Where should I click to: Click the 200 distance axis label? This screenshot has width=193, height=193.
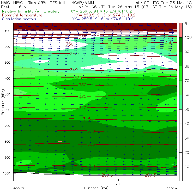118,184
